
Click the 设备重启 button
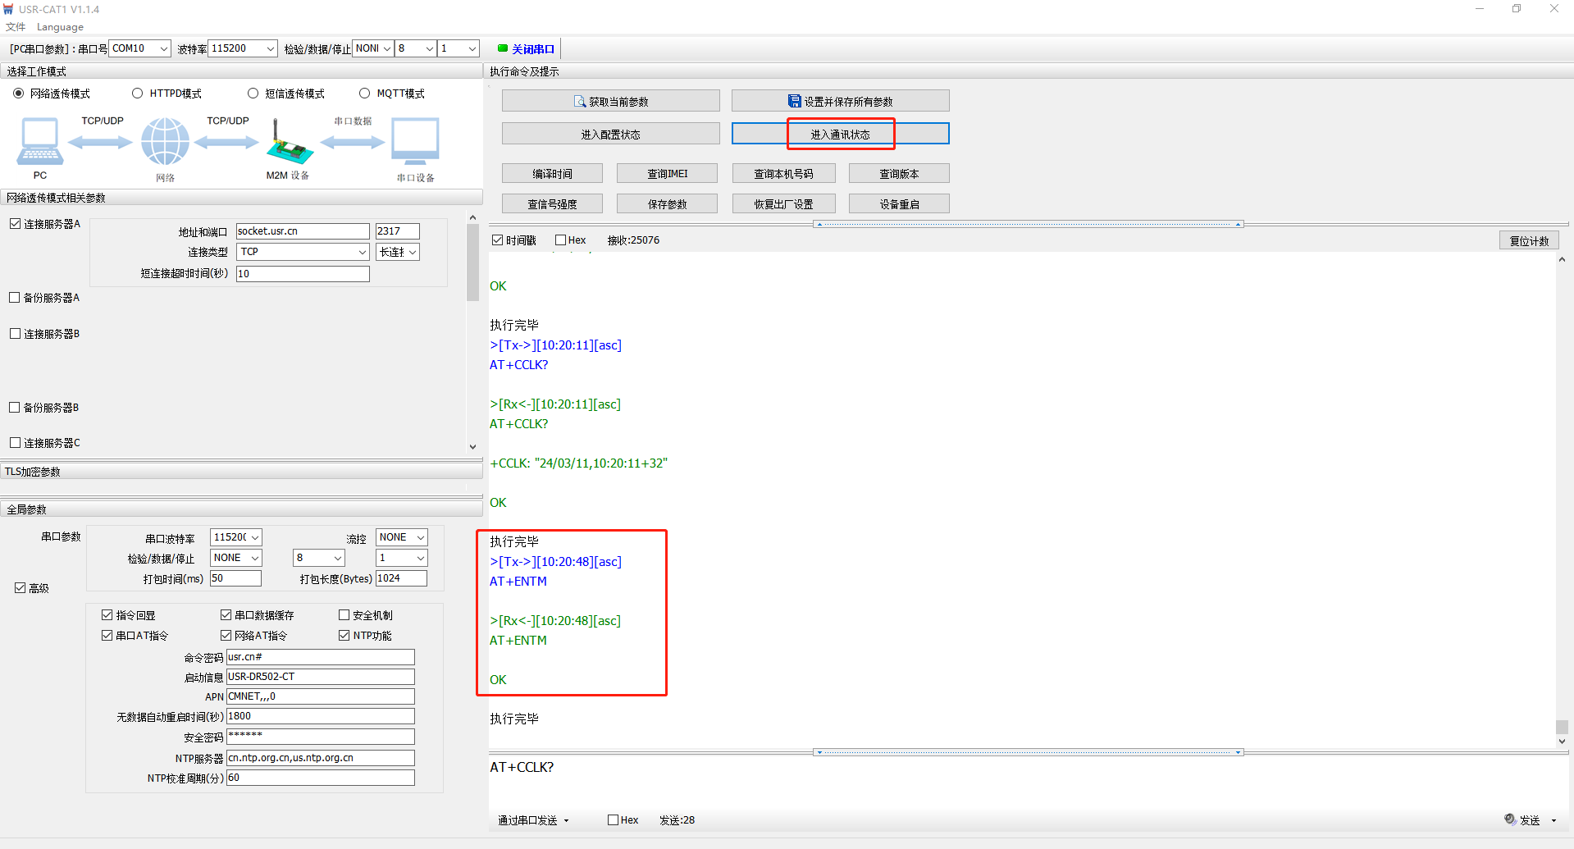coord(899,204)
